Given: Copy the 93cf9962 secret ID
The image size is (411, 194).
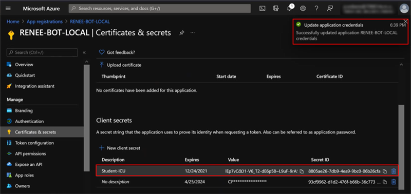Looking at the screenshot, I should (x=384, y=182).
